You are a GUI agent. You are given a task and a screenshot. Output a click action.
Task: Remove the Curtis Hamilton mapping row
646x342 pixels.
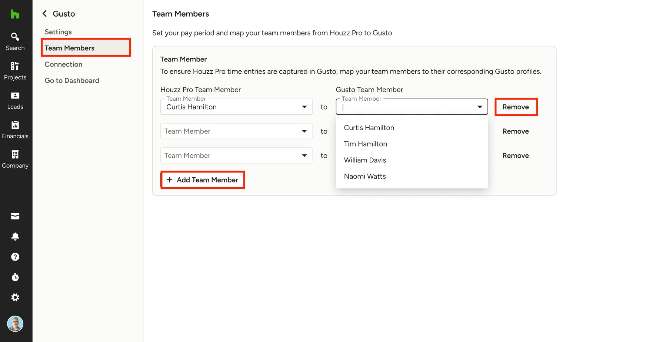click(x=516, y=107)
